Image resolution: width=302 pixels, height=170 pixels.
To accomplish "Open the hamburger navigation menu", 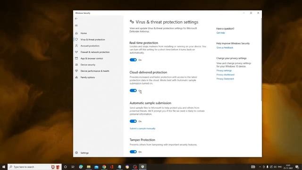I will 76,25.
